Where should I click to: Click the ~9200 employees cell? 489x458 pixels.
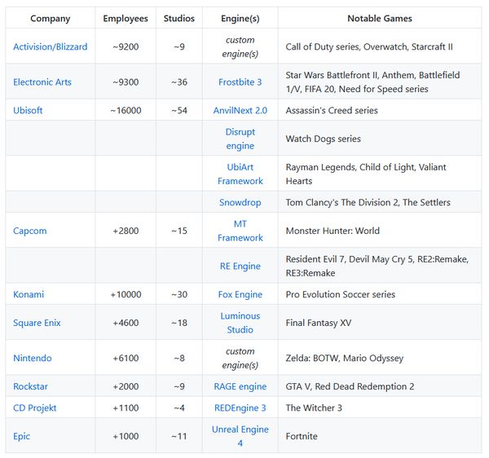click(x=126, y=46)
